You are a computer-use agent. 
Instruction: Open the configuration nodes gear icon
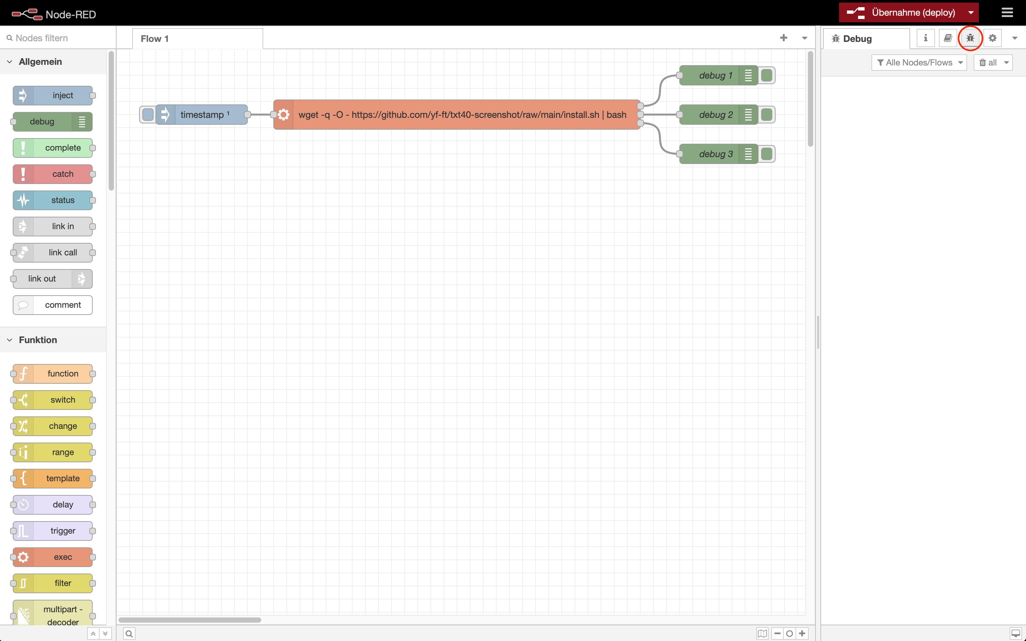click(x=993, y=38)
